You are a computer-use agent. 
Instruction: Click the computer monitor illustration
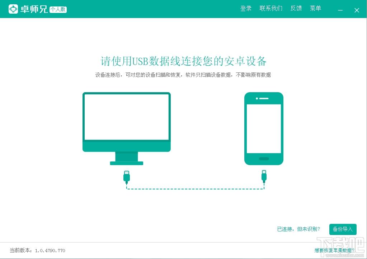pos(127,129)
